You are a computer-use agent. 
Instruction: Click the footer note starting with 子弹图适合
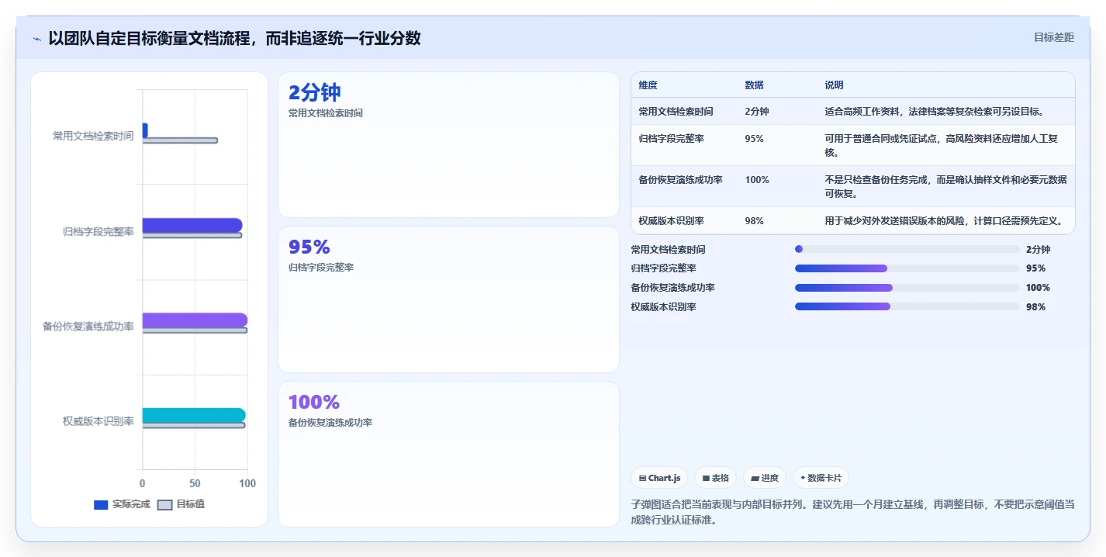853,512
